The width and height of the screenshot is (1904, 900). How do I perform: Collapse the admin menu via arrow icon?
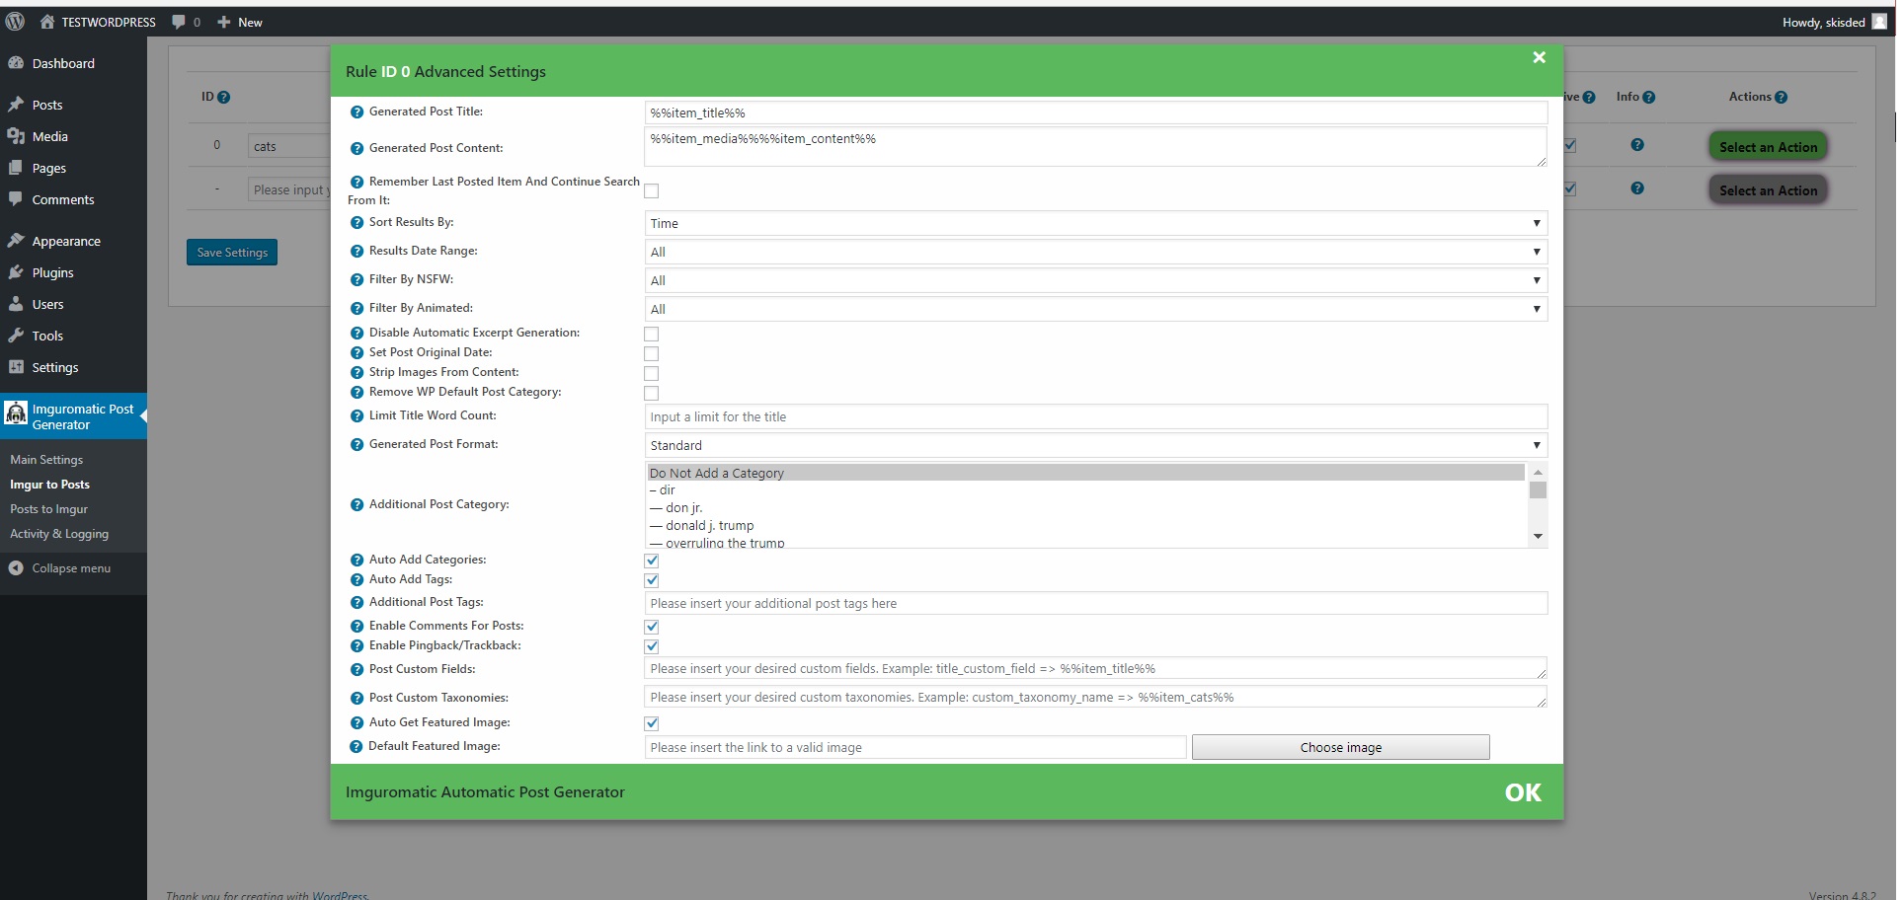(17, 567)
